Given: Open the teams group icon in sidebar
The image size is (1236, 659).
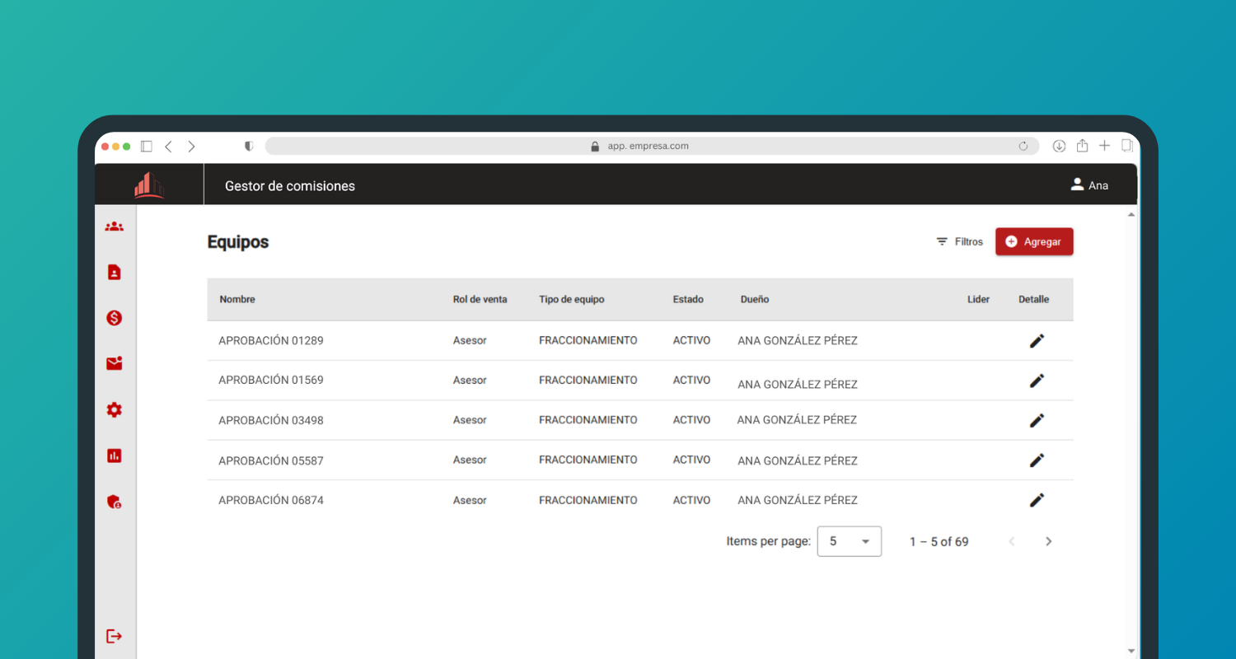Looking at the screenshot, I should point(115,227).
